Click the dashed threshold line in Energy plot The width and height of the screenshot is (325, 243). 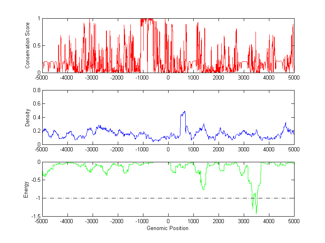pos(122,198)
